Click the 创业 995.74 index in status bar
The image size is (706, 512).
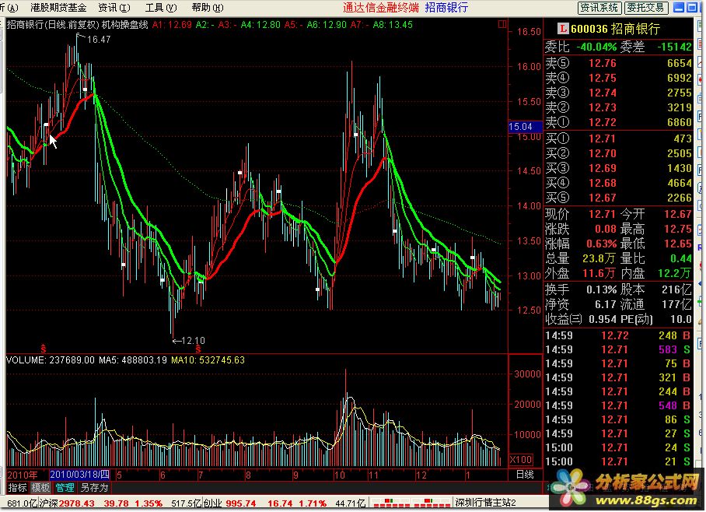(x=230, y=503)
